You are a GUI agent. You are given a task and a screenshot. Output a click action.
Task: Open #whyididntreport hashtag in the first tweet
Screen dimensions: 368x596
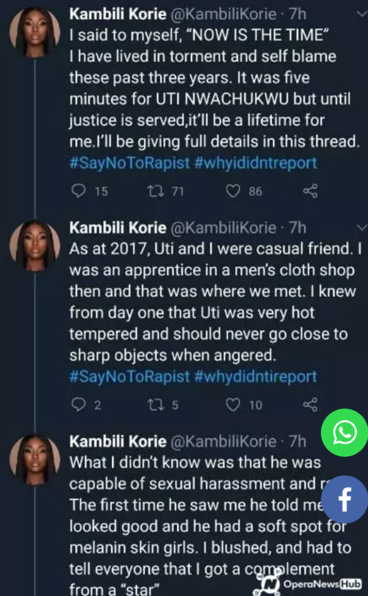click(x=255, y=162)
